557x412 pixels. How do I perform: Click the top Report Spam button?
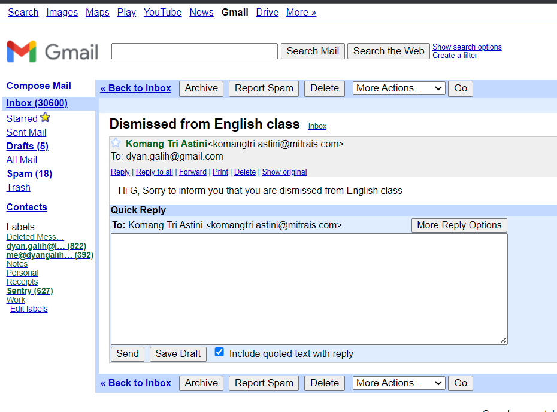[x=264, y=88]
